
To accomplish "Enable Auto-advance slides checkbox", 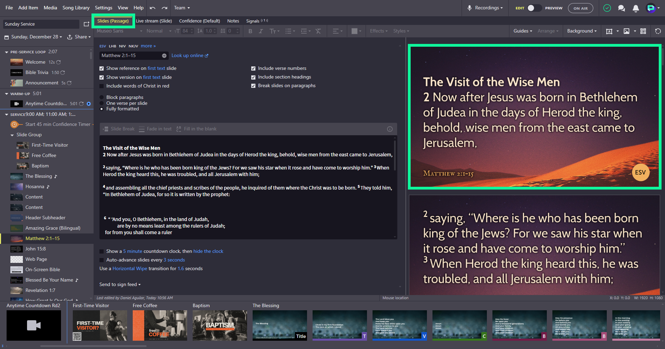I will 102,260.
